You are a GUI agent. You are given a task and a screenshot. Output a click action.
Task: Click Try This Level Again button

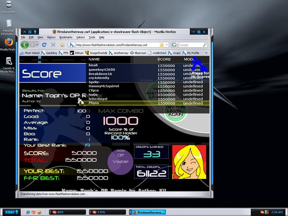pos(175,111)
